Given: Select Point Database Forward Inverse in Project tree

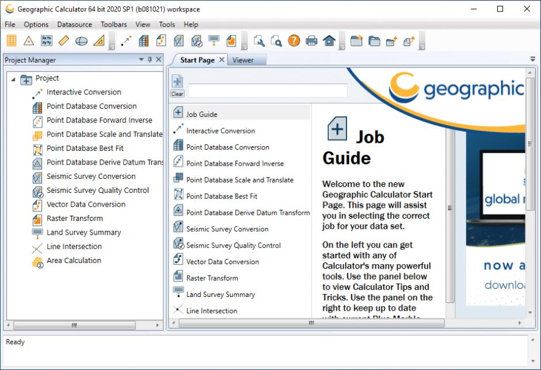Looking at the screenshot, I should point(100,120).
